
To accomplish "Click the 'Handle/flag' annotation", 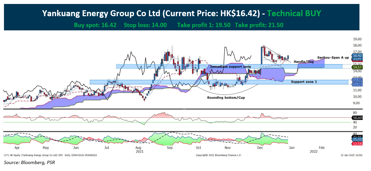I will [x=304, y=61].
